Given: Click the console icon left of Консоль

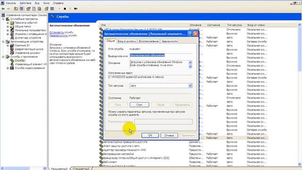Looking at the screenshot, I should click(2, 3).
